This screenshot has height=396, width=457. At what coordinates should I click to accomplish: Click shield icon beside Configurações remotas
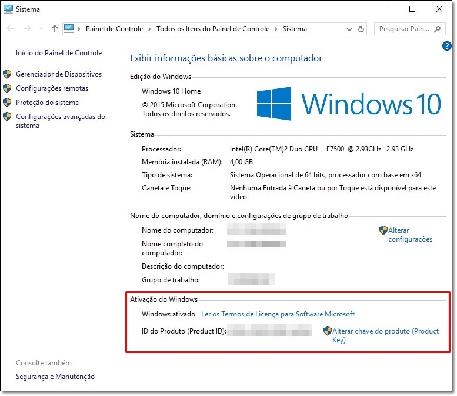point(7,88)
